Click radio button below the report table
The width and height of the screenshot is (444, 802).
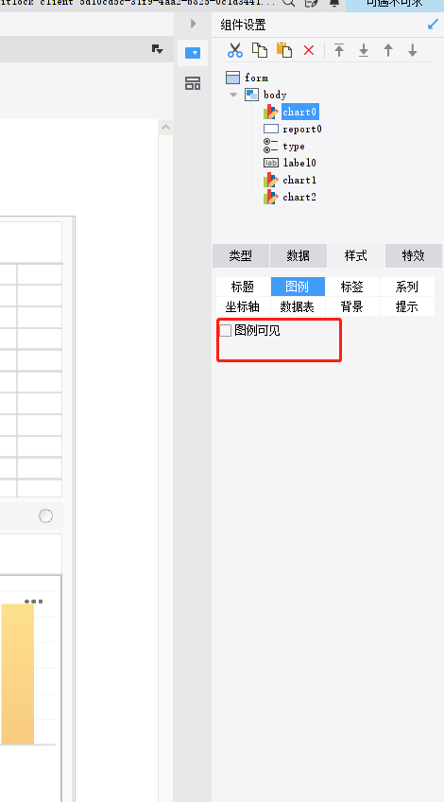[45, 516]
